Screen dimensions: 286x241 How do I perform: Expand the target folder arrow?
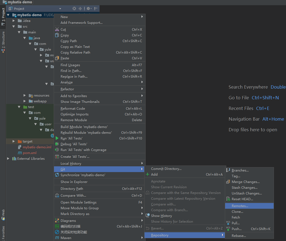pos(14,141)
